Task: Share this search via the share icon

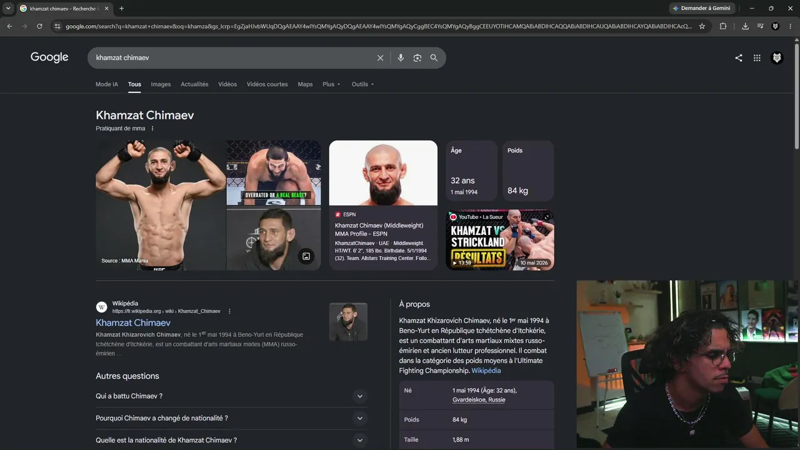Action: [x=739, y=57]
